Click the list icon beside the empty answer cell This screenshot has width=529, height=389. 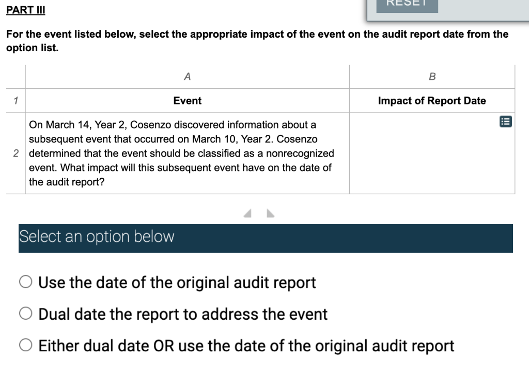[506, 120]
